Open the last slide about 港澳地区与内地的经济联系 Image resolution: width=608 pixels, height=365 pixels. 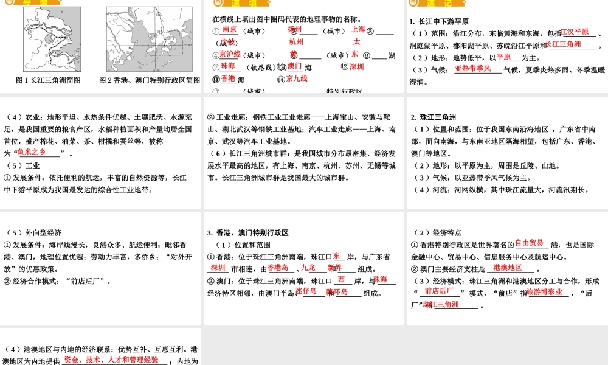(x=100, y=346)
